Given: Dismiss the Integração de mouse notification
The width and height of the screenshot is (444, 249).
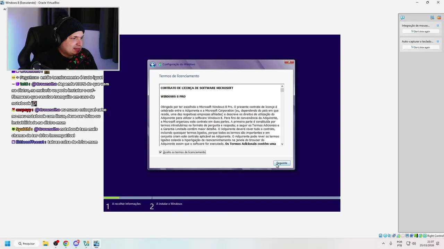Looking at the screenshot, I should coord(438,25).
